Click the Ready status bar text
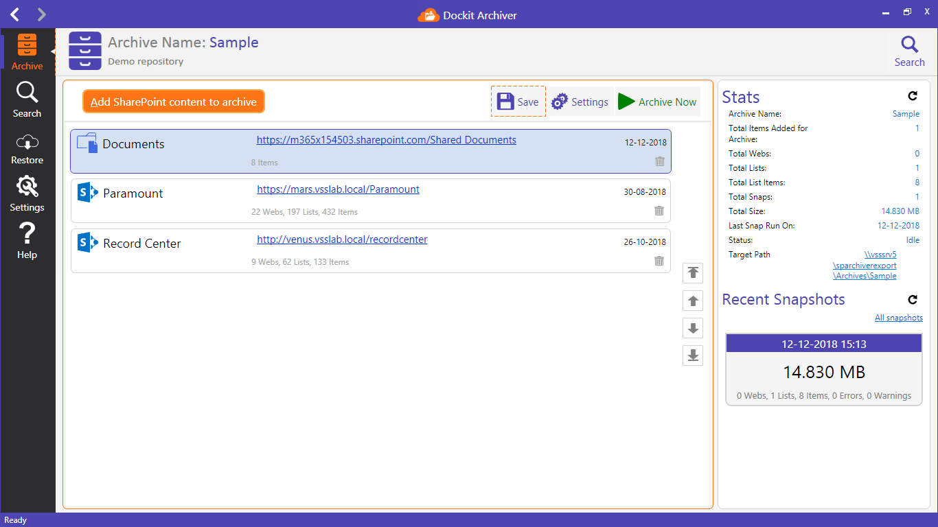Image resolution: width=938 pixels, height=527 pixels. coord(16,520)
